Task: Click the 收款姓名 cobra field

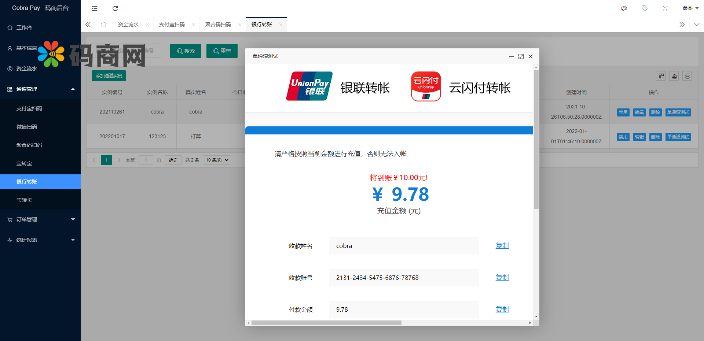Action: (x=404, y=246)
